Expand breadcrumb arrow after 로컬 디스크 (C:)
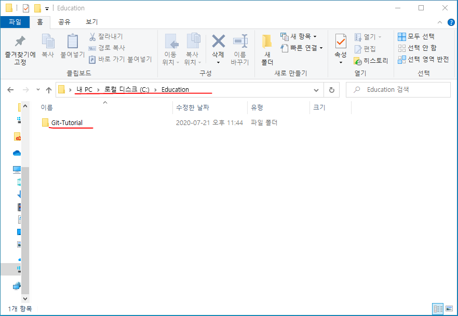 155,90
